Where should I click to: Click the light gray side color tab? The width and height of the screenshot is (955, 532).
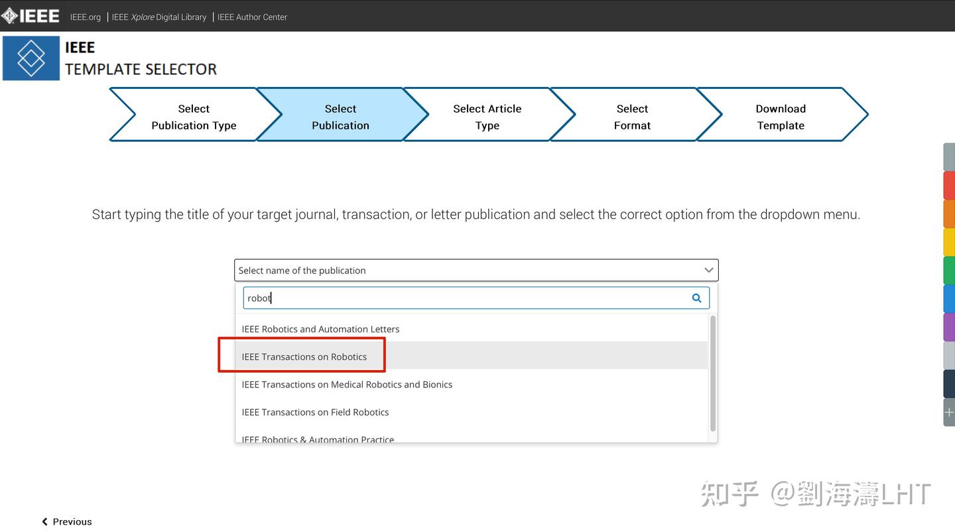[x=950, y=356]
